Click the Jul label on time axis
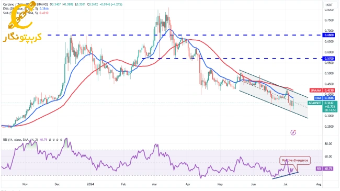 click(x=286, y=184)
